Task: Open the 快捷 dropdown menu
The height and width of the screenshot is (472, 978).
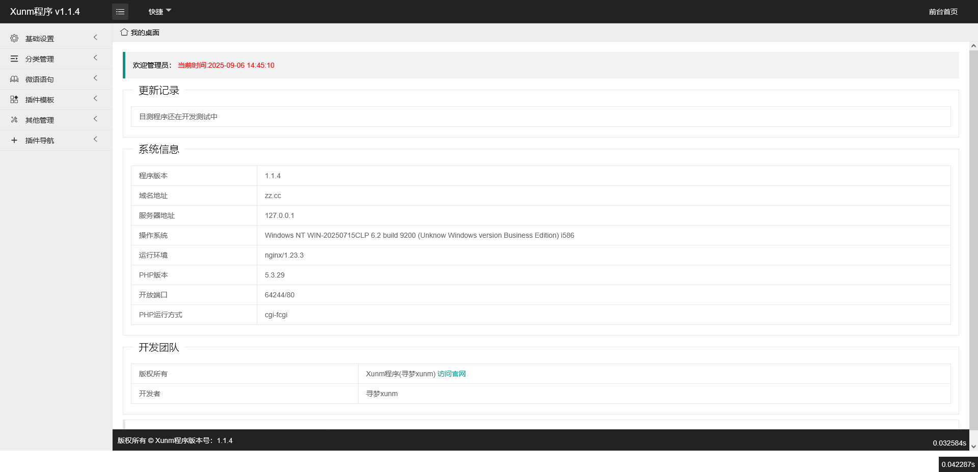Action: coord(159,12)
